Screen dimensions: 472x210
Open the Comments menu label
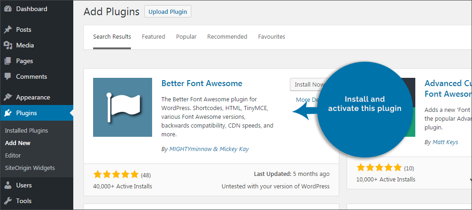32,76
